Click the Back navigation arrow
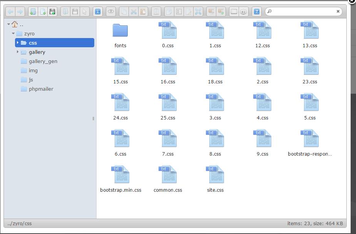356x234 pixels. [x=10, y=12]
